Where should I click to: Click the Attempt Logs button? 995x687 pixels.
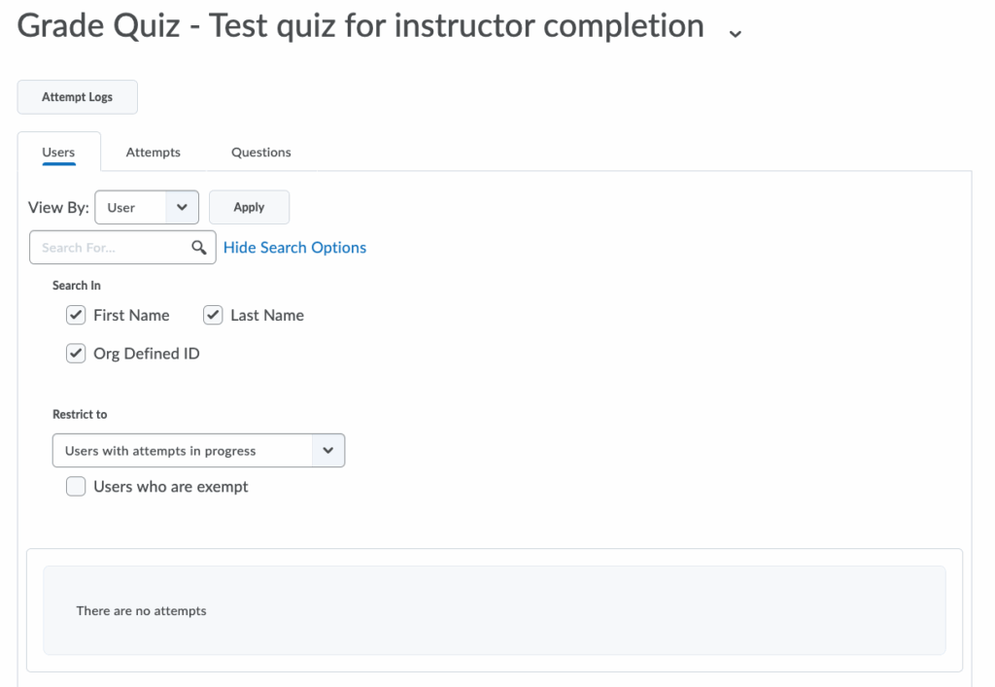pos(78,97)
